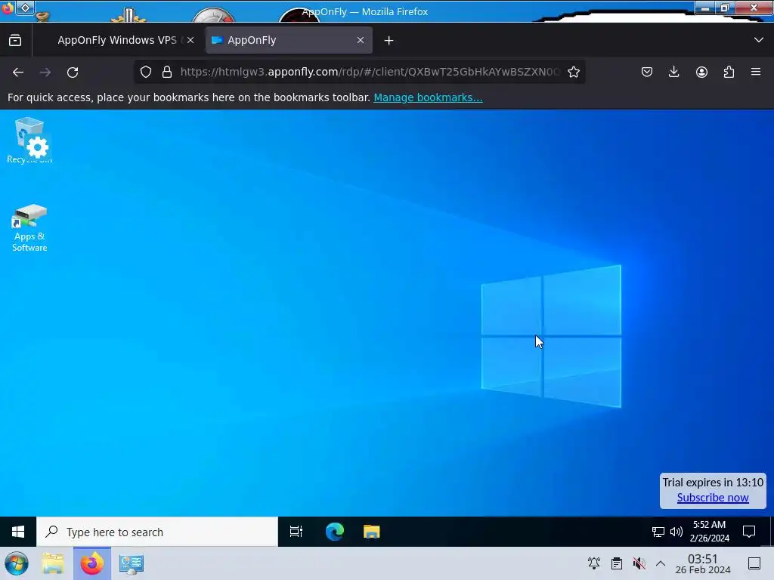Open the Firefox View icon left of tabs
This screenshot has height=580, width=774.
pyautogui.click(x=15, y=40)
